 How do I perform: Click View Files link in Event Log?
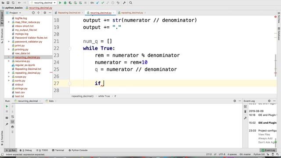[264, 134]
